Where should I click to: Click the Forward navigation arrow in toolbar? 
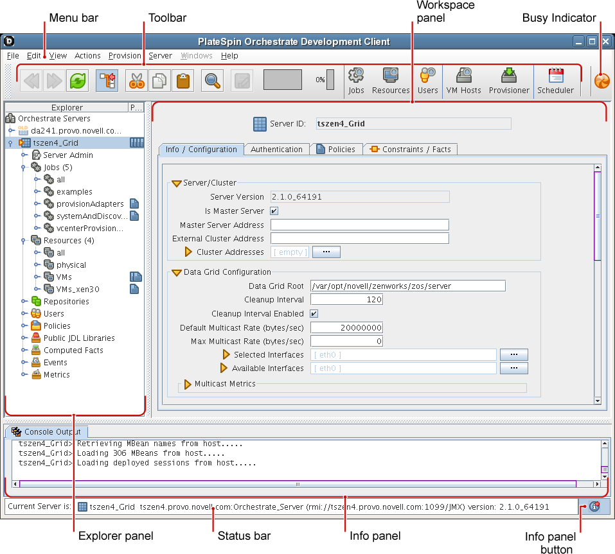(x=54, y=81)
